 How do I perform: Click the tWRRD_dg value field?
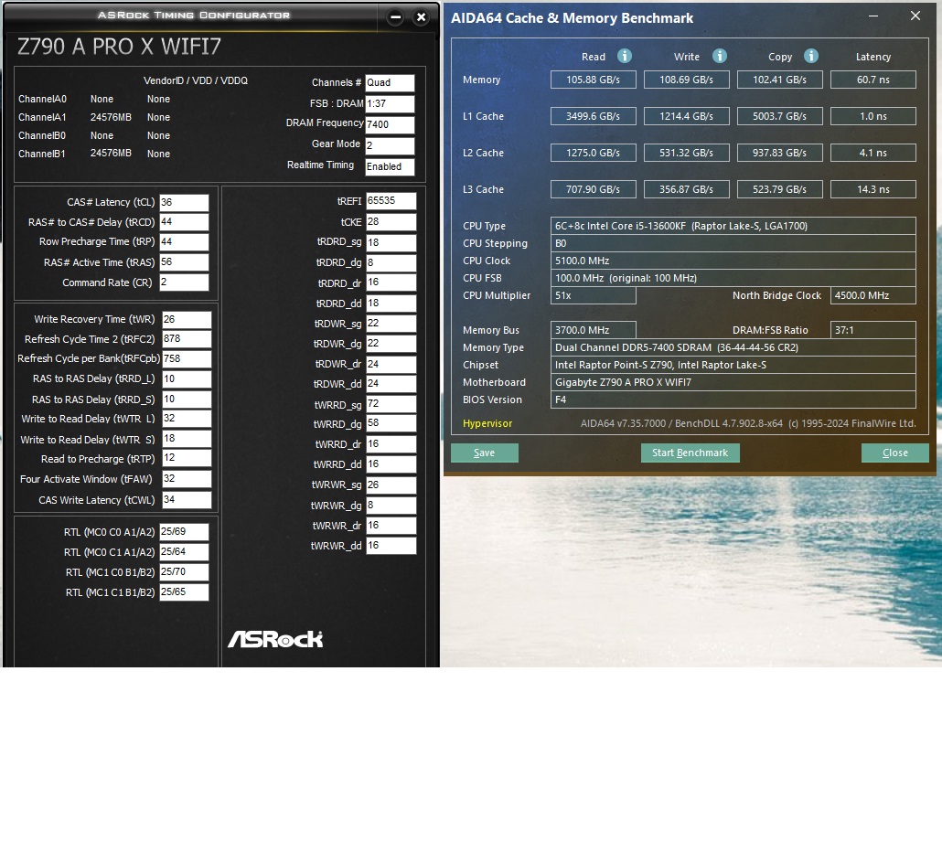(391, 423)
